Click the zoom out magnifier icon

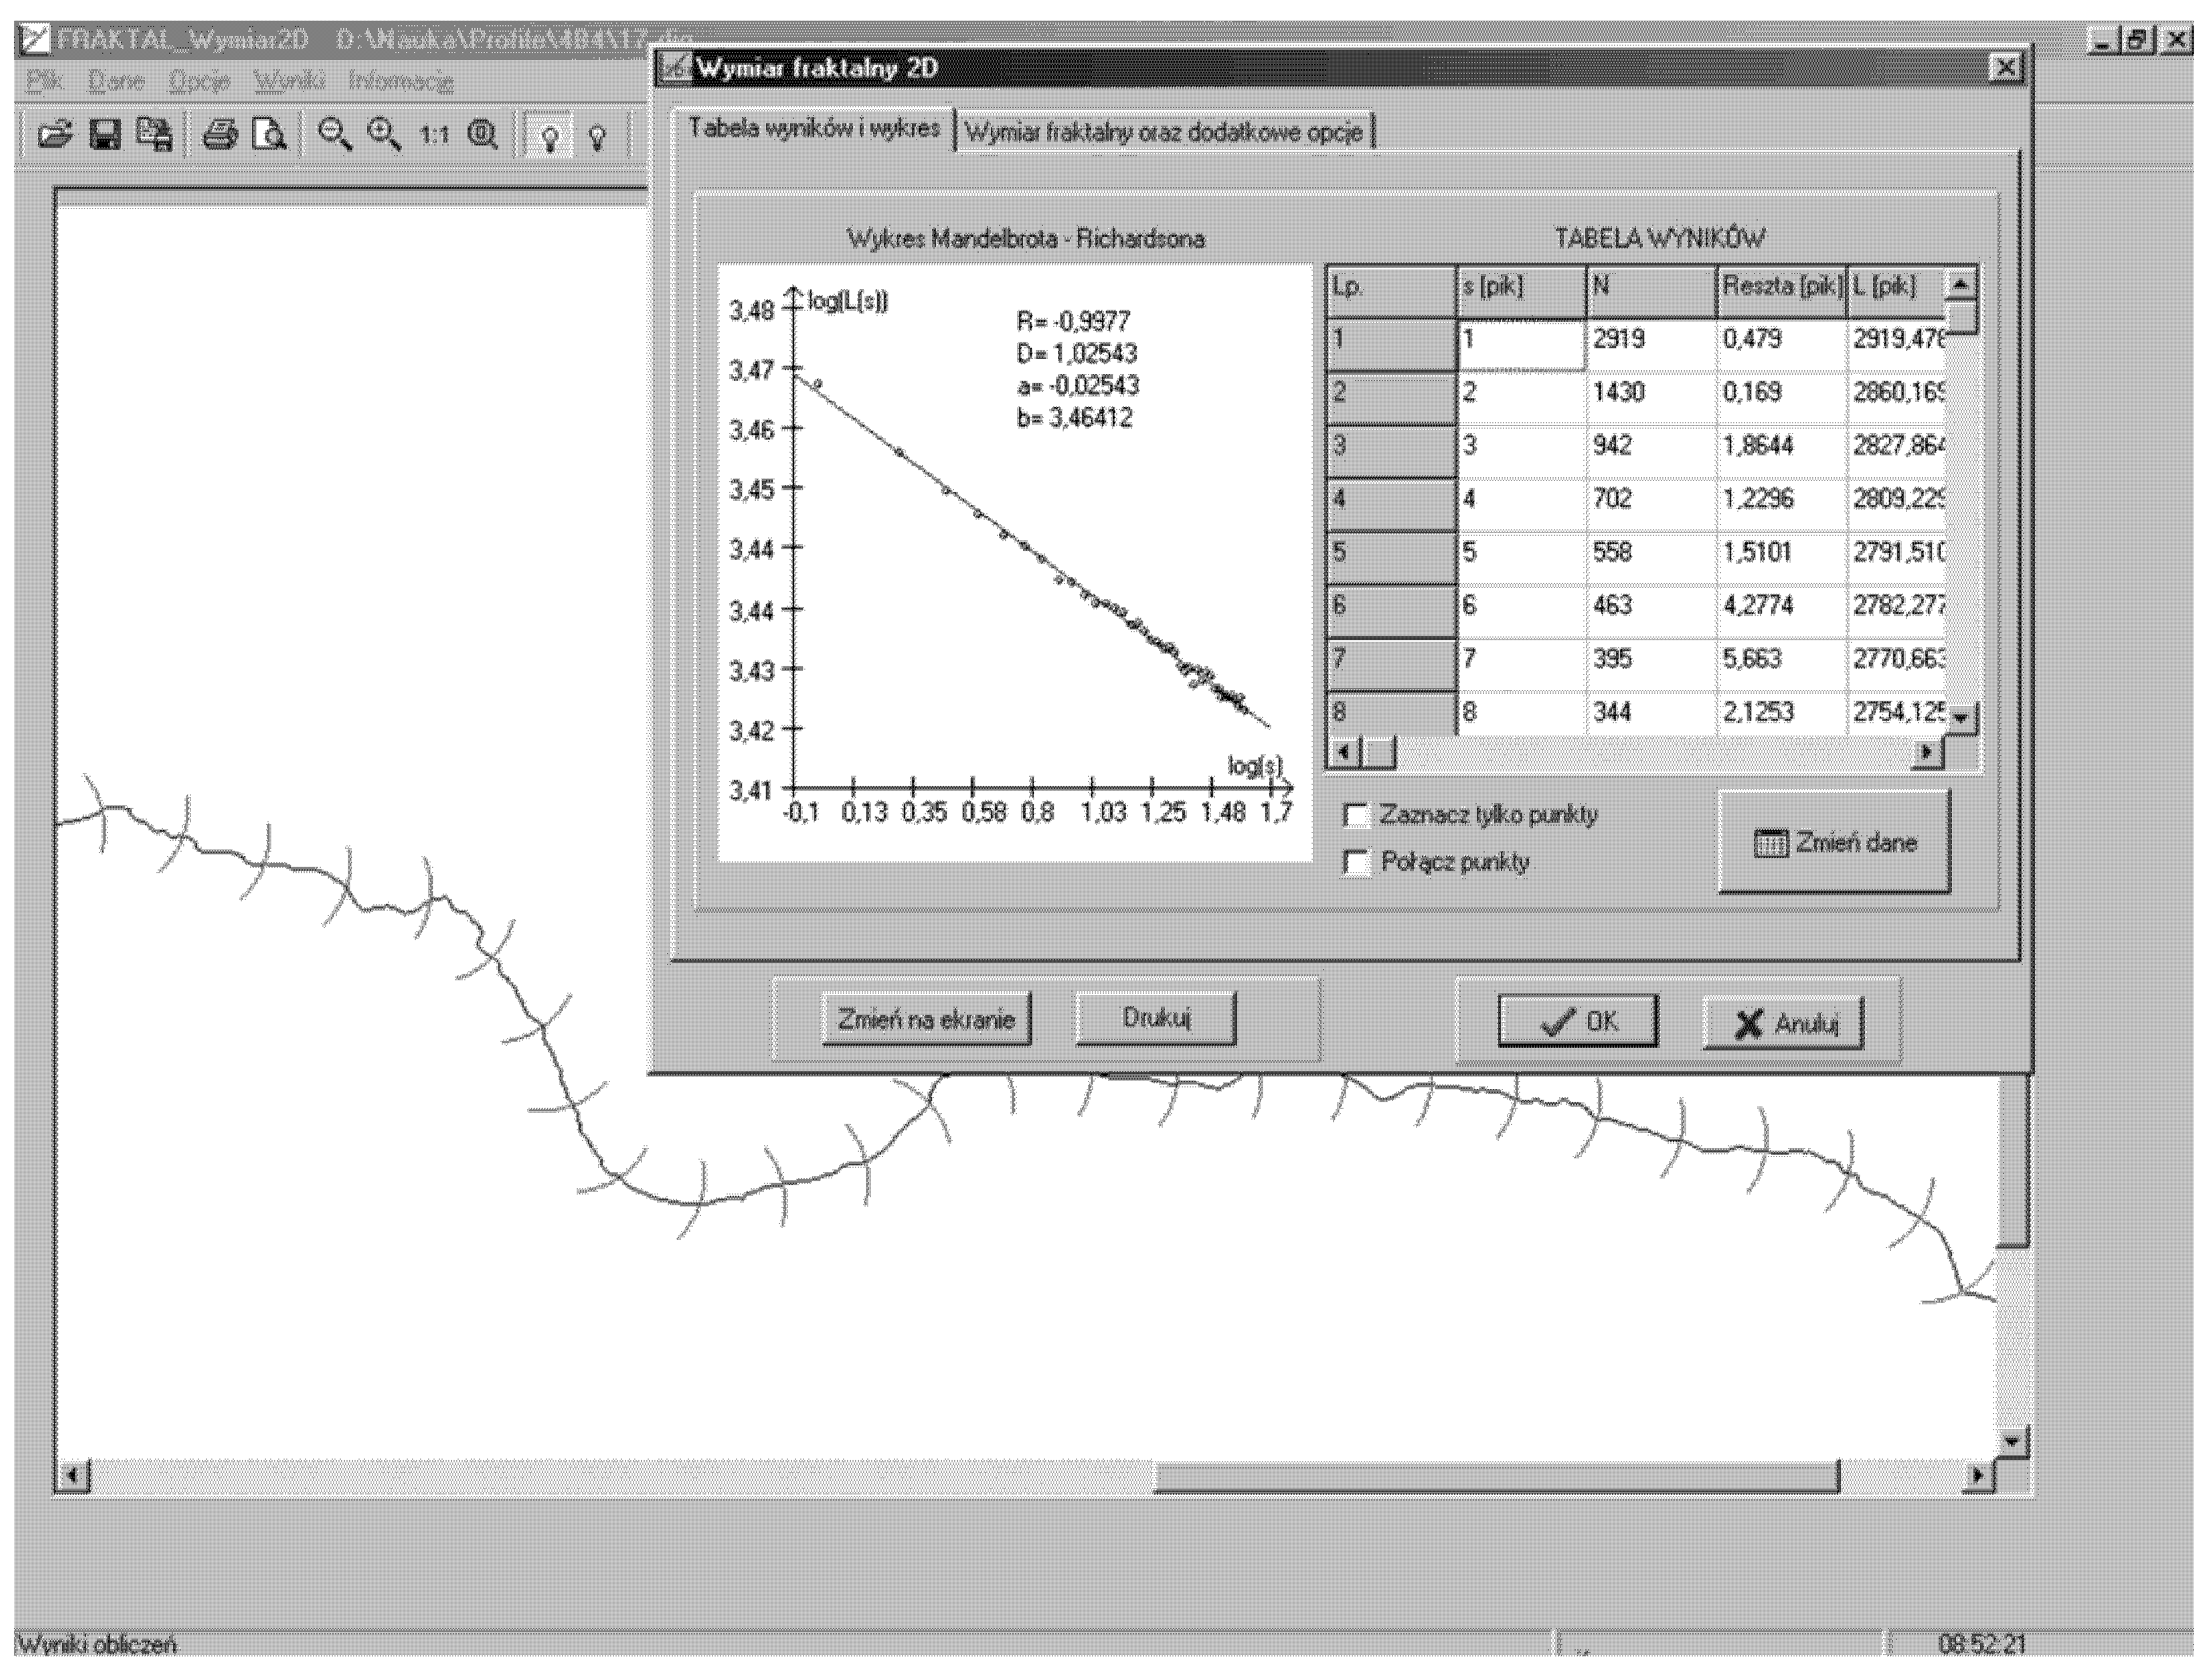(x=334, y=134)
